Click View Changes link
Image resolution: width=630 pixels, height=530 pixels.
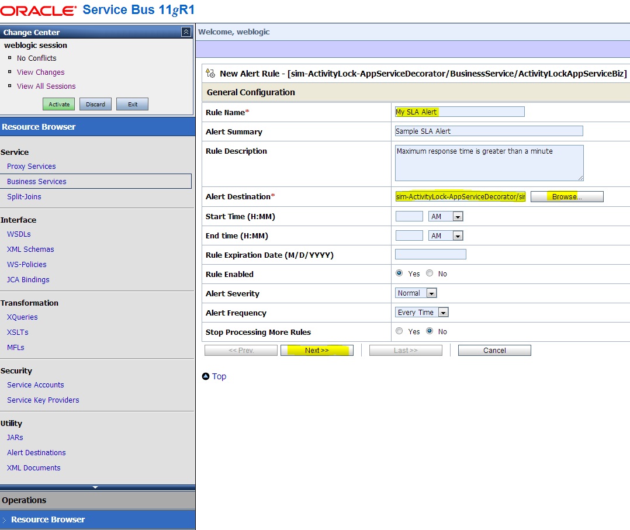40,72
